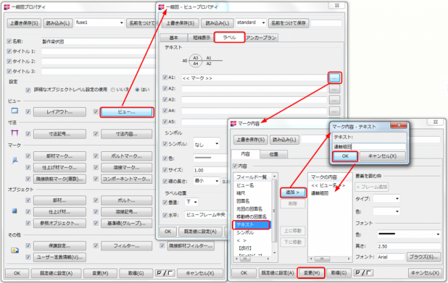
Task: Click the checkbox toggle icon in マーク内容 dialog
Action: tap(363, 273)
